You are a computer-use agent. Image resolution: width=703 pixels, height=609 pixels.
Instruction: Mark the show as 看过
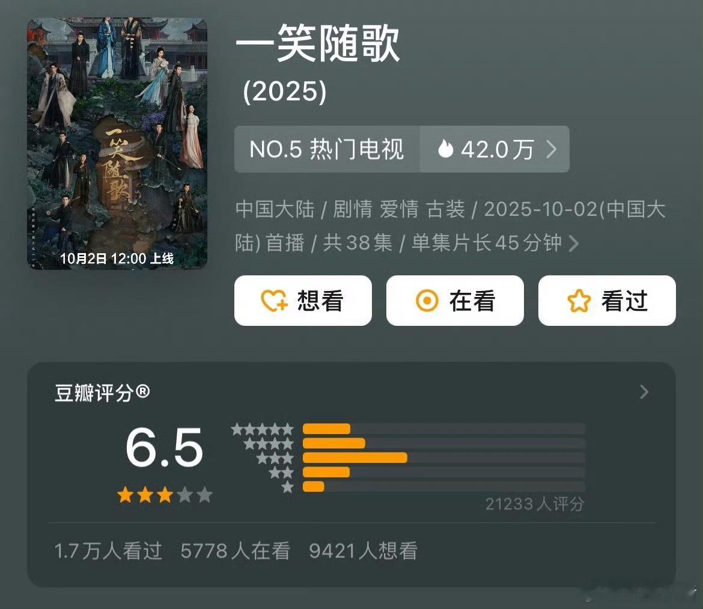click(x=607, y=301)
